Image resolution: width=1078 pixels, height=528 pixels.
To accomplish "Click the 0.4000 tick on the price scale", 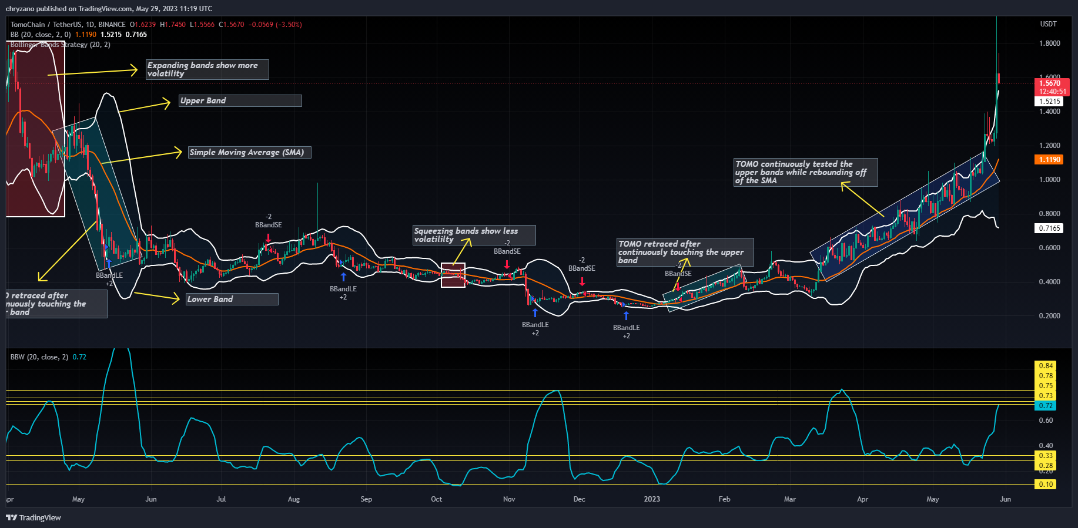I will (1050, 282).
